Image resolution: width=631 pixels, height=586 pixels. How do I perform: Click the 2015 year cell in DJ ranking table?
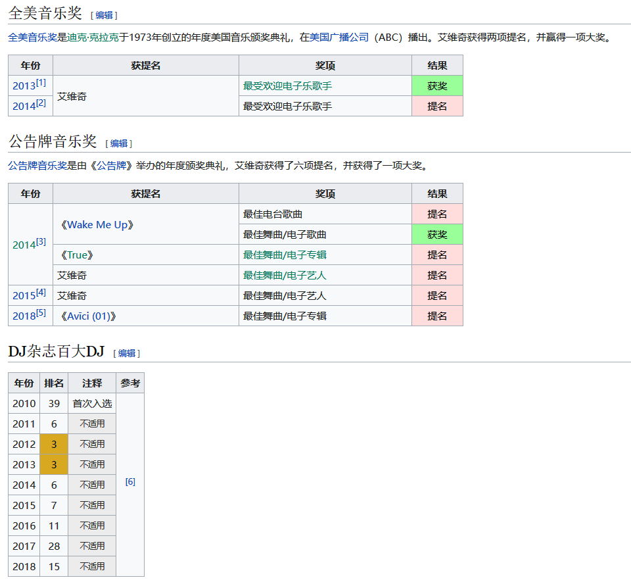(x=24, y=506)
